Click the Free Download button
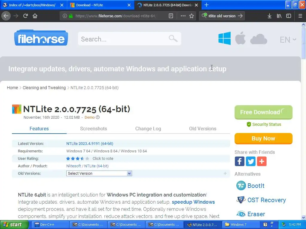306x229 pixels. point(264,112)
